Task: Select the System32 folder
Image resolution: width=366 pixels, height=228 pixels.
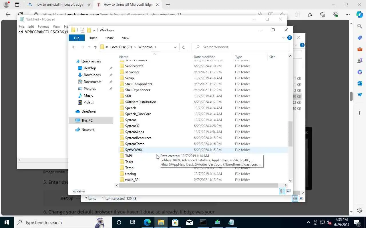Action: coord(132,126)
